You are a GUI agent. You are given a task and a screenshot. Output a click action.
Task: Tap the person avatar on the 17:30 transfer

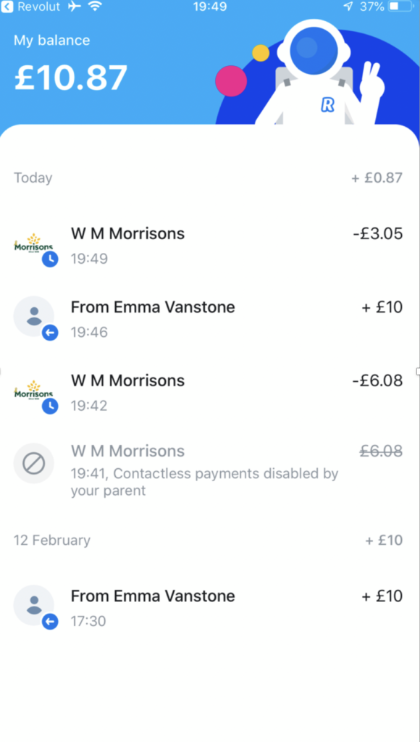pos(33,605)
